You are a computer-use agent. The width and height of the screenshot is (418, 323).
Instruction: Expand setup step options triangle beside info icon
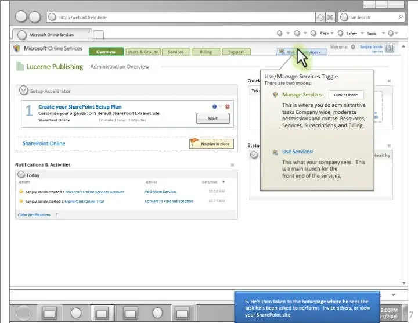[221, 106]
